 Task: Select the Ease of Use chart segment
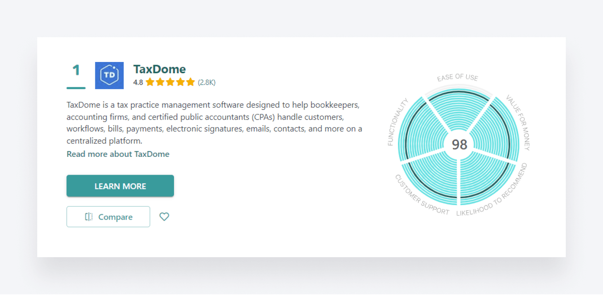point(459,110)
